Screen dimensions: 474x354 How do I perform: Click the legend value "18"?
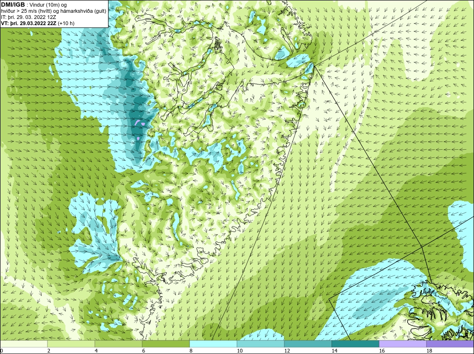[429, 351]
